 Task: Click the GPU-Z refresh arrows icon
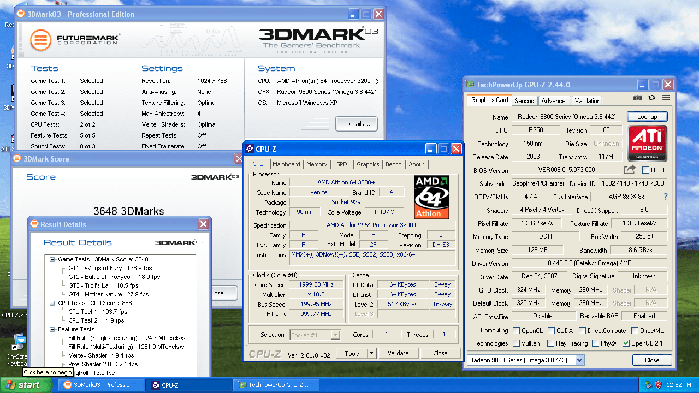point(651,98)
